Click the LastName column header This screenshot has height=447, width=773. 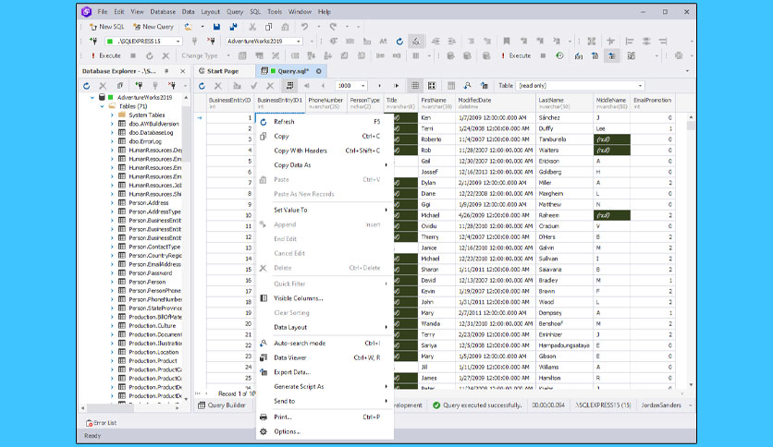pos(564,103)
